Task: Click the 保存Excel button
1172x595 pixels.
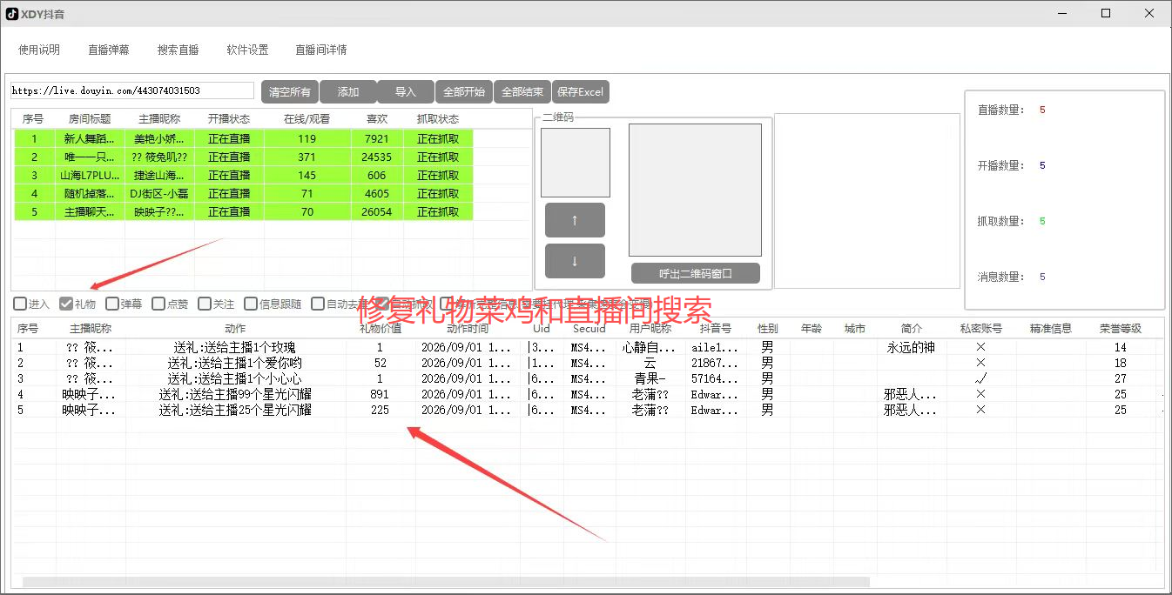Action: (x=581, y=91)
